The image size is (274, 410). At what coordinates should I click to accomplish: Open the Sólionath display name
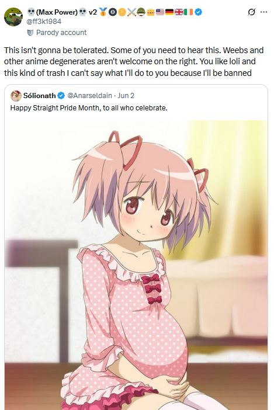click(40, 96)
